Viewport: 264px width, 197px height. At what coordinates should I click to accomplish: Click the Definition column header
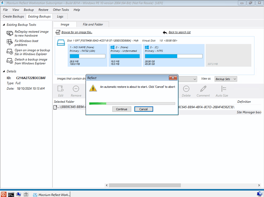pyautogui.click(x=244, y=102)
